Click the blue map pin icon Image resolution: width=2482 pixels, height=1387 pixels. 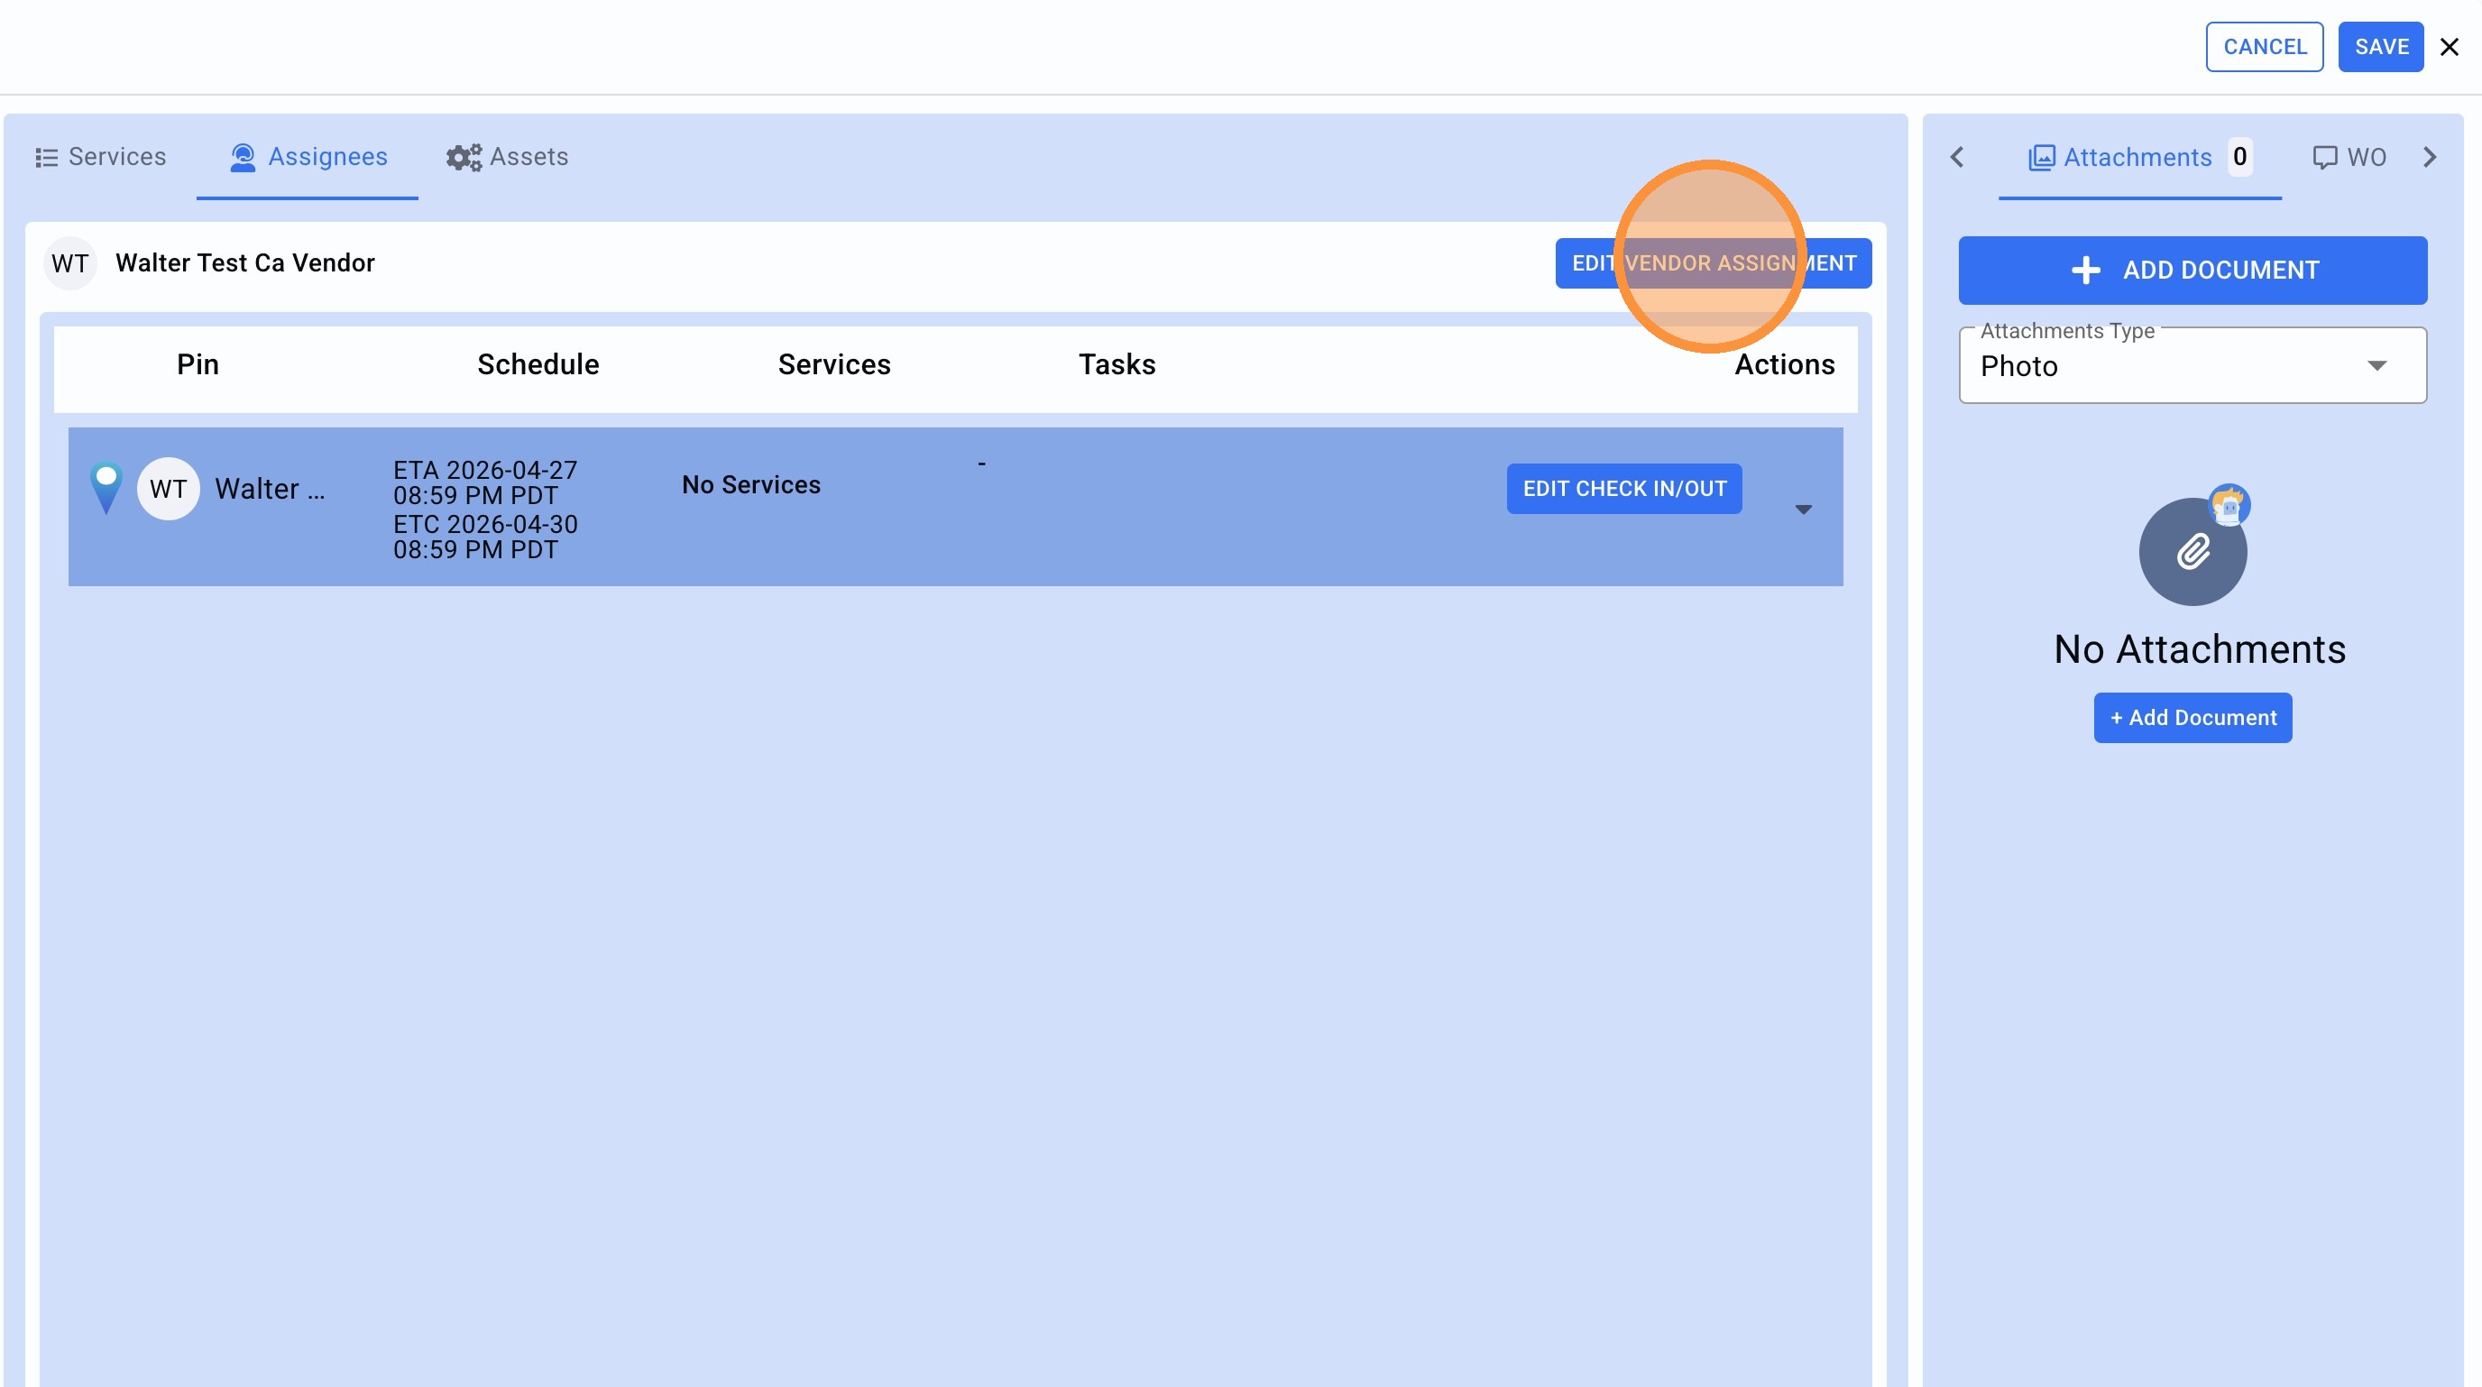(106, 486)
